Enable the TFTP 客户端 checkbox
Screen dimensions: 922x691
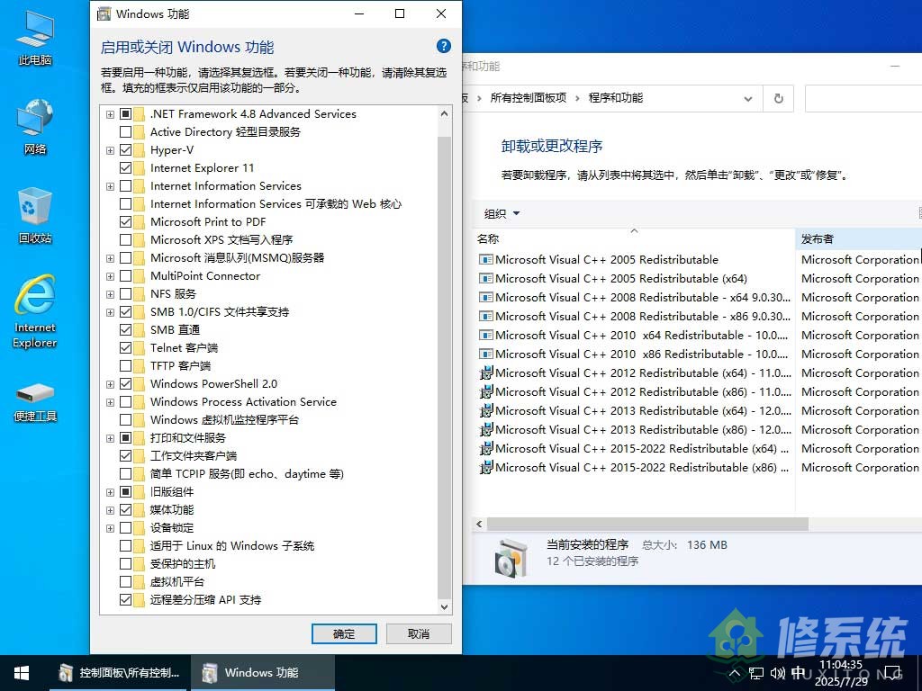coord(126,366)
